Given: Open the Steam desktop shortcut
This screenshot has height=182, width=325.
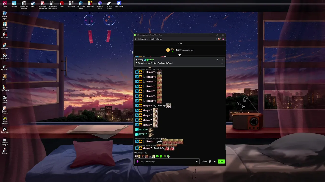Looking at the screenshot, I should (x=33, y=4).
